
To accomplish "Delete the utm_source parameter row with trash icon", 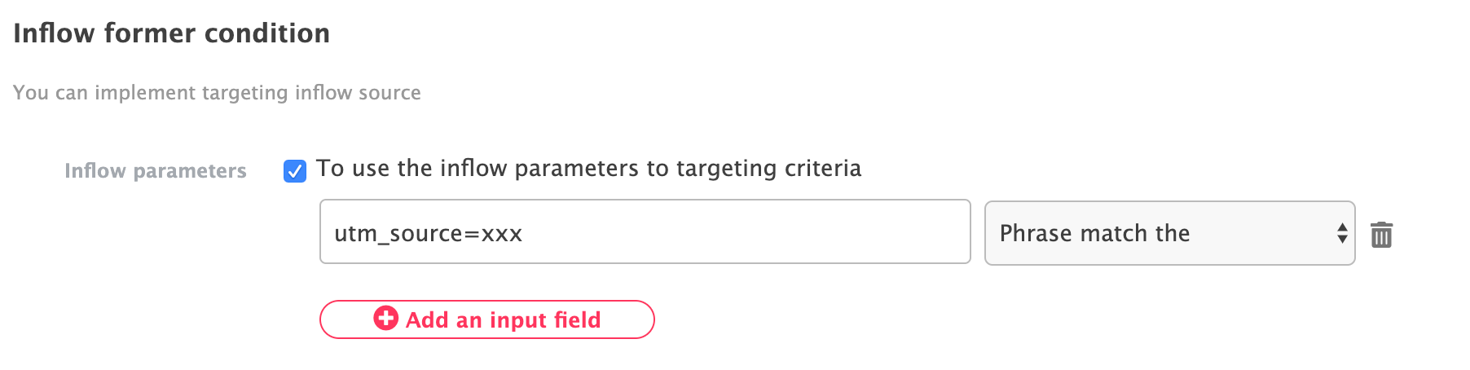I will point(1381,235).
